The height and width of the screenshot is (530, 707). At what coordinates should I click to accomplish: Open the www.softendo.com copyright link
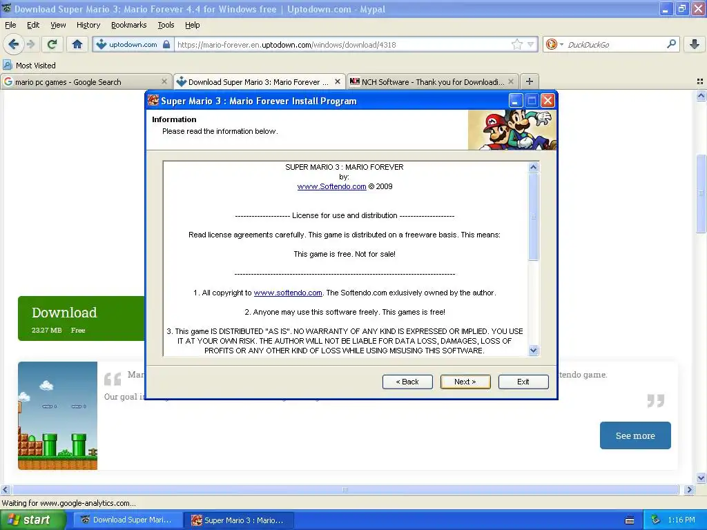pyautogui.click(x=288, y=293)
